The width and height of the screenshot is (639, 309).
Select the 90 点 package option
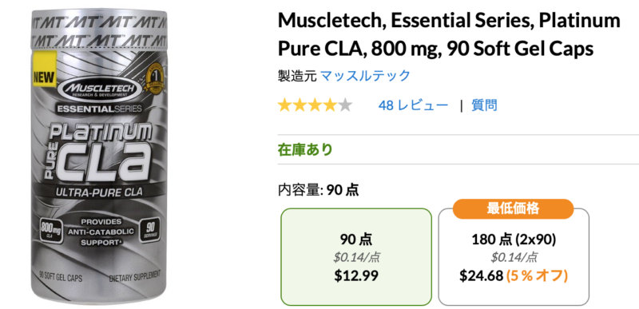[356, 257]
